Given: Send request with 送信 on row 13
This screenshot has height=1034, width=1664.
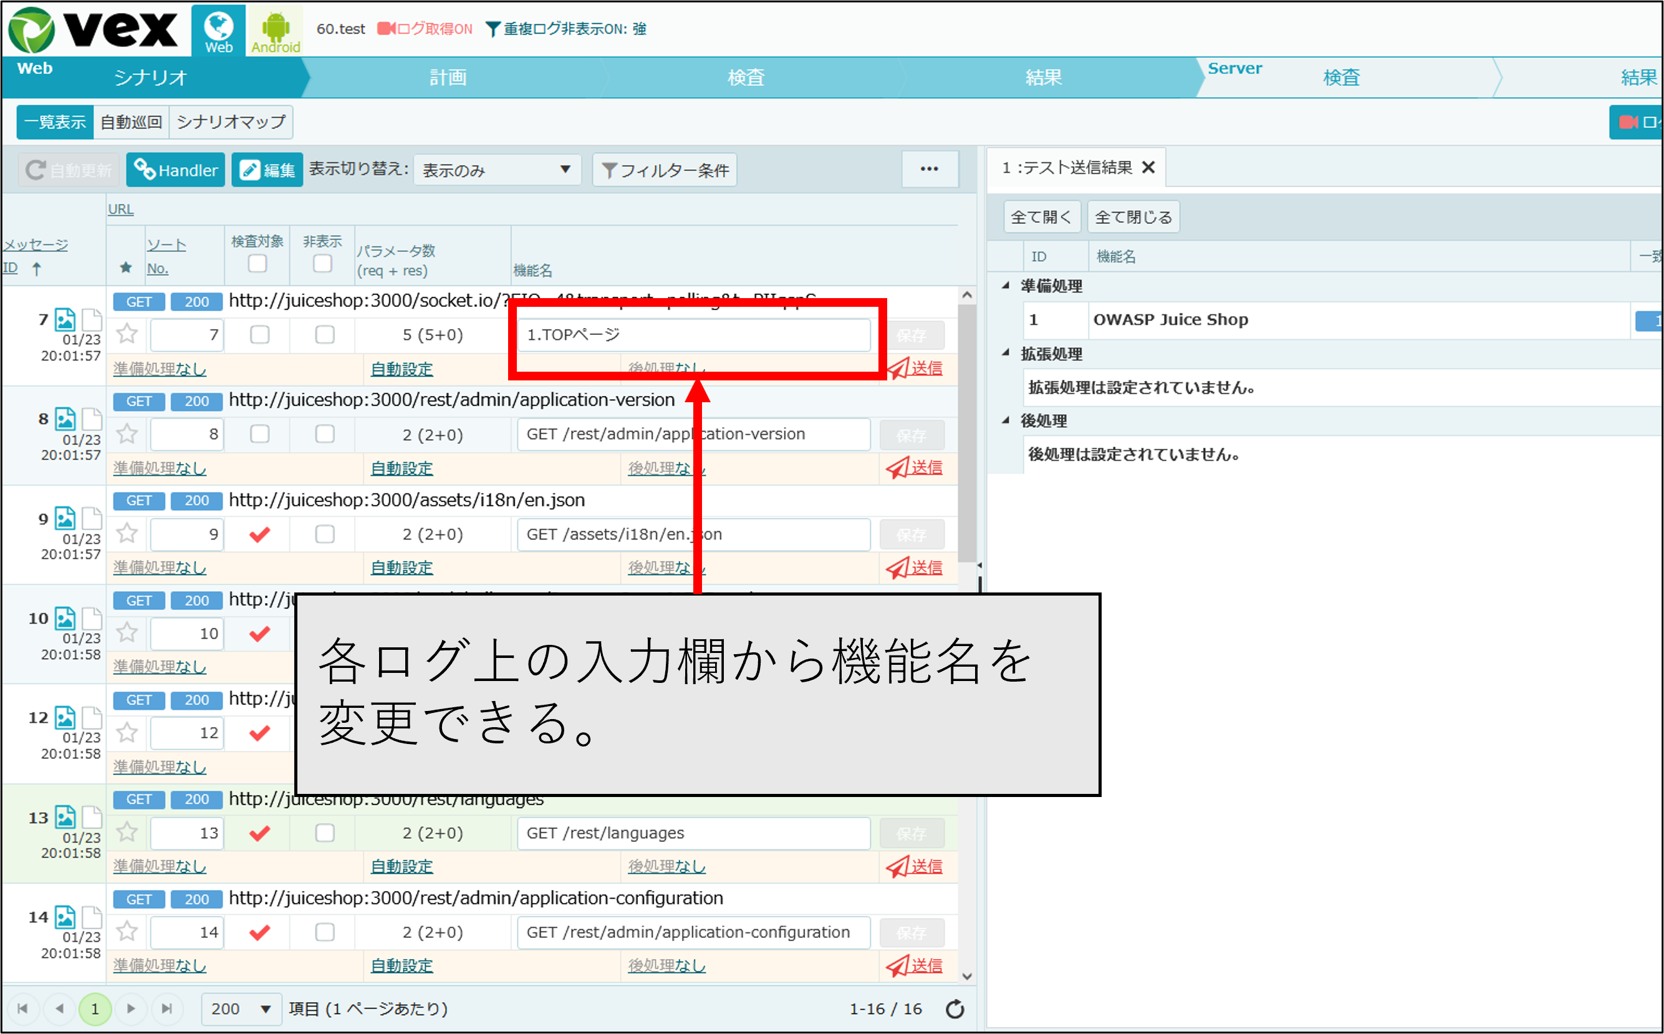Looking at the screenshot, I should coord(915,866).
